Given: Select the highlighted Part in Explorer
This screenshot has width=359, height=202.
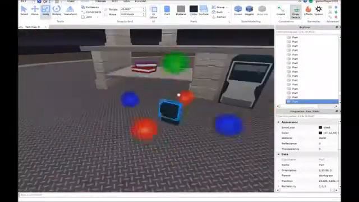Looking at the screenshot, I should click(312, 102).
